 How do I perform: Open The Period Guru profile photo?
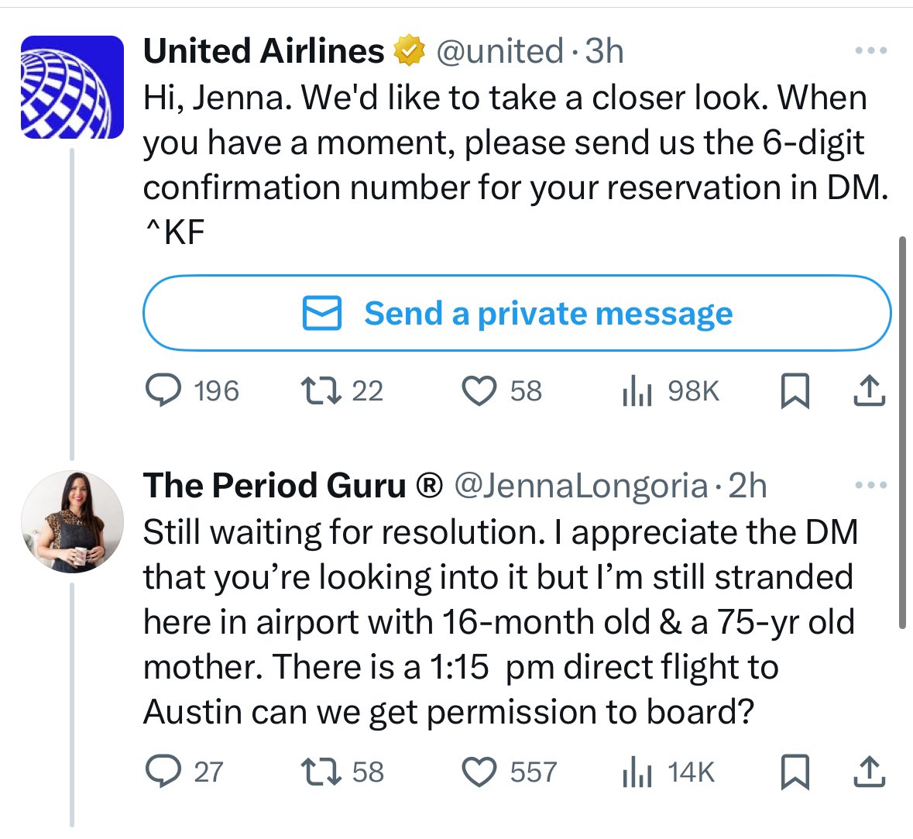click(72, 521)
